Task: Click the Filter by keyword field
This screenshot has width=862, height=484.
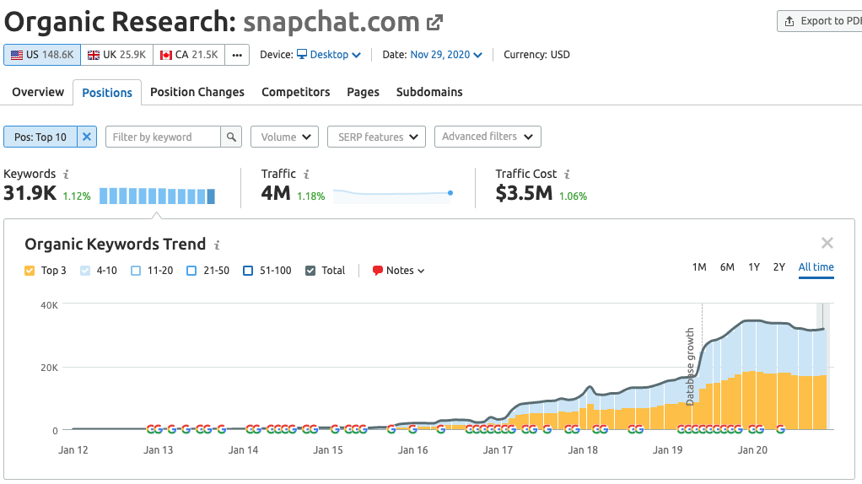Action: 163,137
